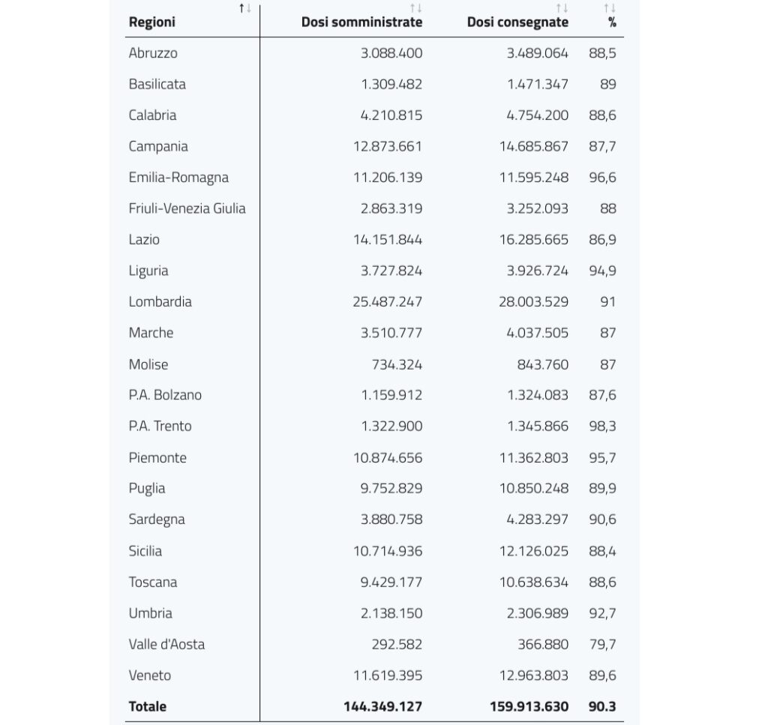Click the Regioni column header

(x=151, y=22)
